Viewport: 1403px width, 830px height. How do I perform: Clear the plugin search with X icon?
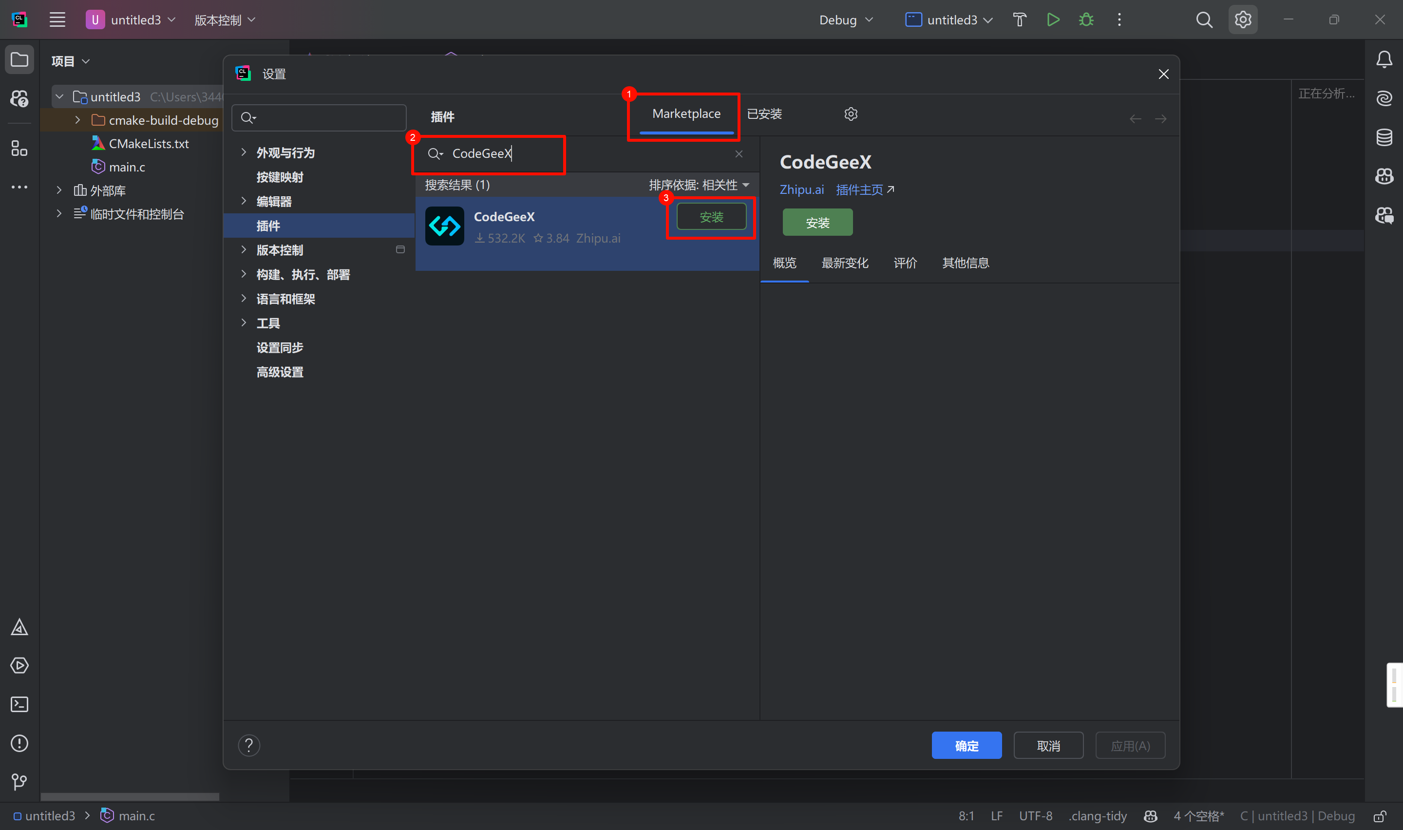(739, 154)
